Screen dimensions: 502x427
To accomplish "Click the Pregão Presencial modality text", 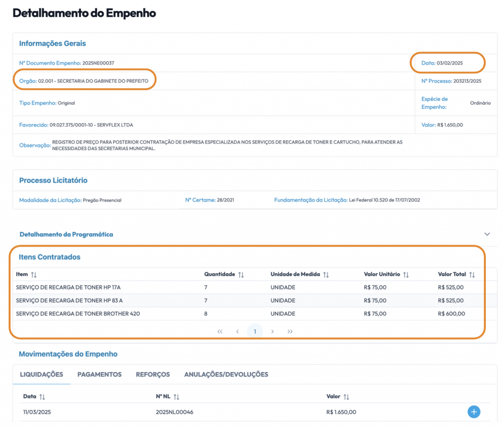I will tap(102, 201).
